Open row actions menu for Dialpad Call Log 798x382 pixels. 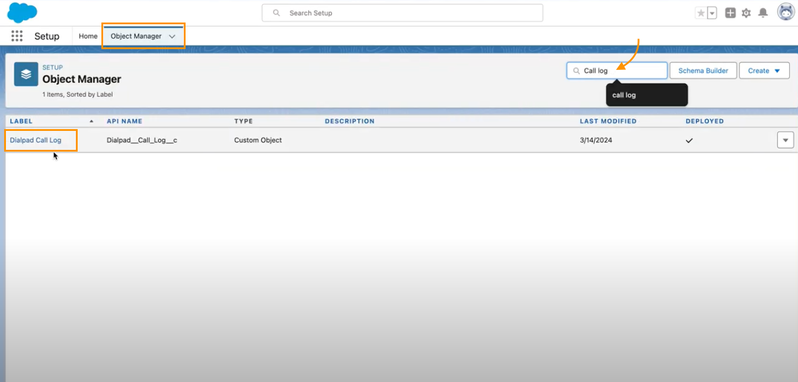click(786, 140)
